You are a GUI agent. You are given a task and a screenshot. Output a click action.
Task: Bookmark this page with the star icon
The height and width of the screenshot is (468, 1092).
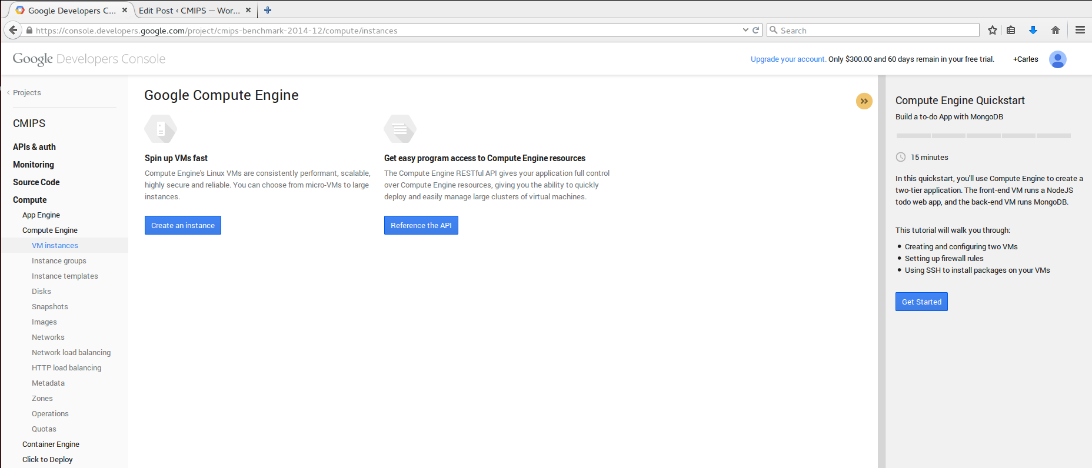(x=993, y=30)
